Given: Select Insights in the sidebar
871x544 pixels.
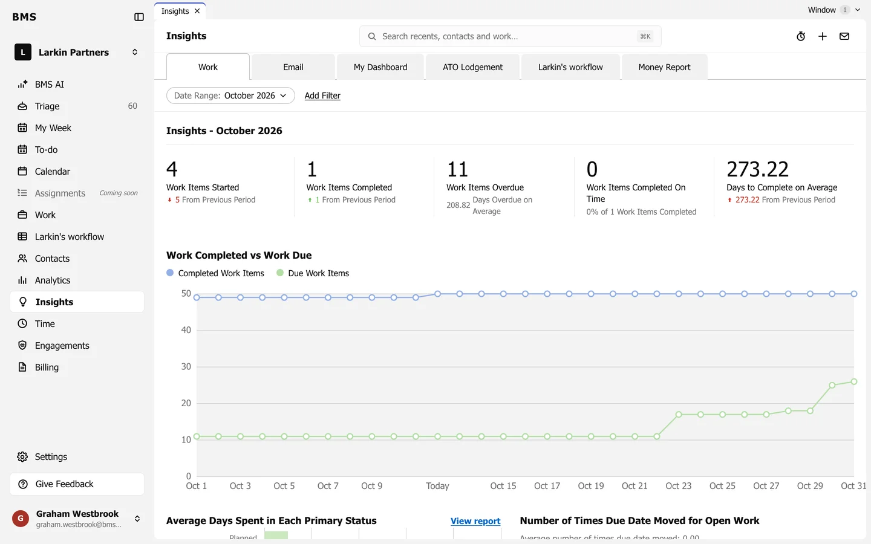Looking at the screenshot, I should pyautogui.click(x=77, y=302).
